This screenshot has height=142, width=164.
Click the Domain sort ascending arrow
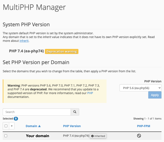click(x=39, y=126)
